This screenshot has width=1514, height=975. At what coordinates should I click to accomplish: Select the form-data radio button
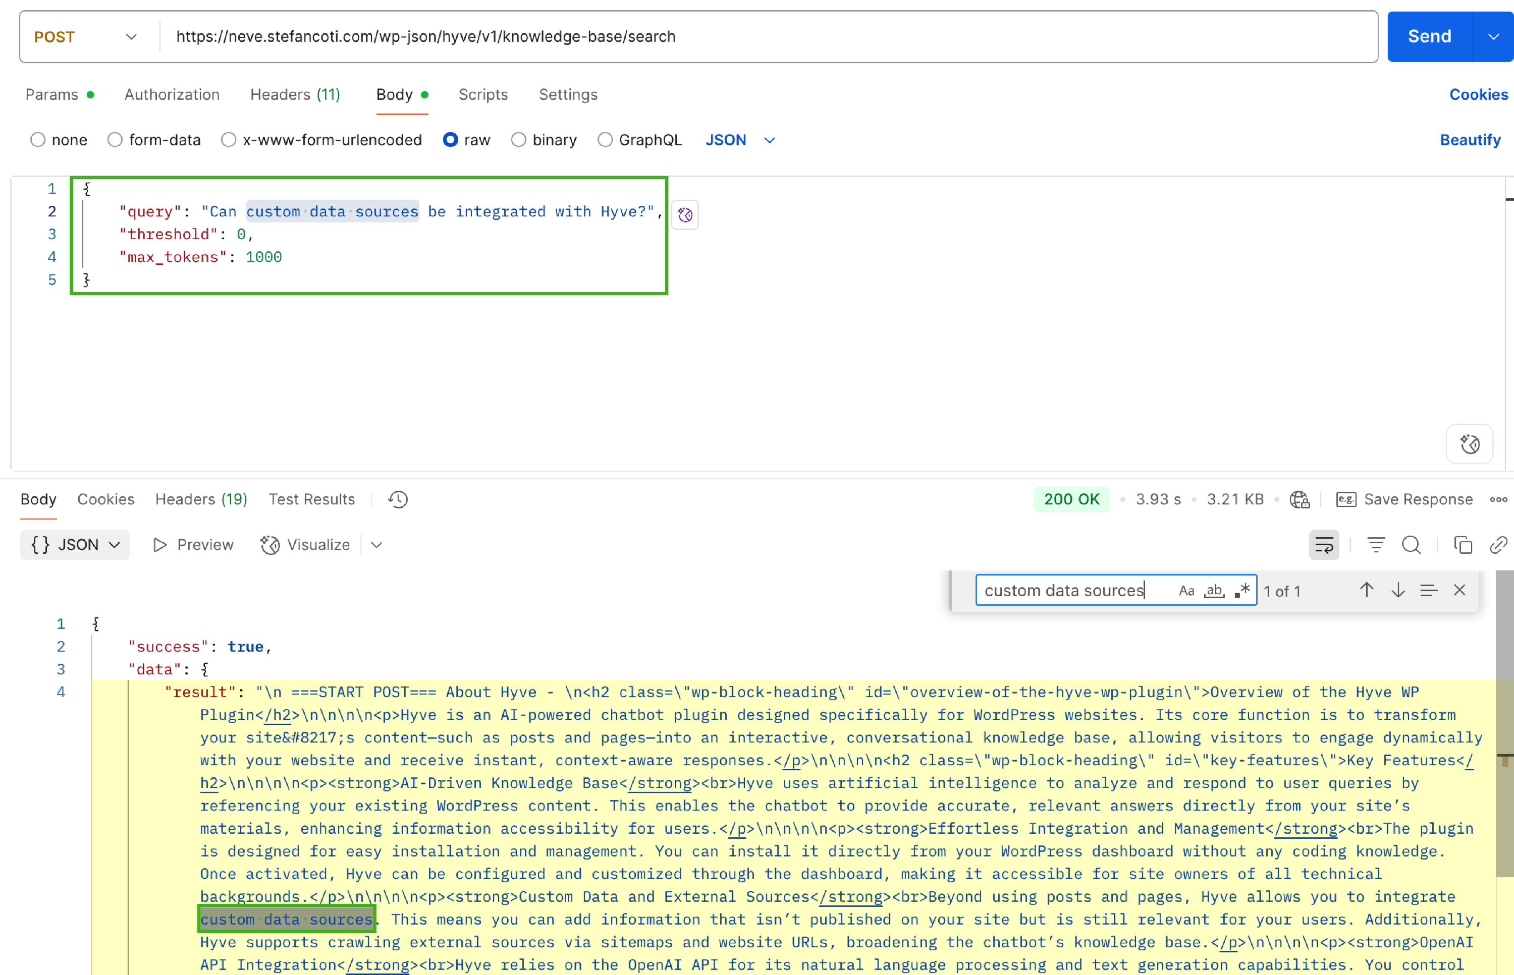pyautogui.click(x=115, y=140)
